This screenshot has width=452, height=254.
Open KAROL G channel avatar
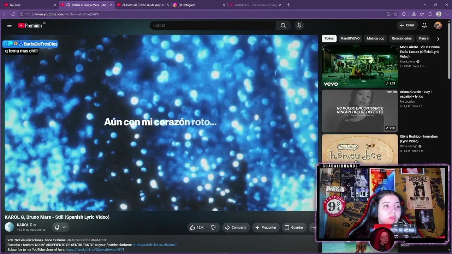[x=10, y=227]
